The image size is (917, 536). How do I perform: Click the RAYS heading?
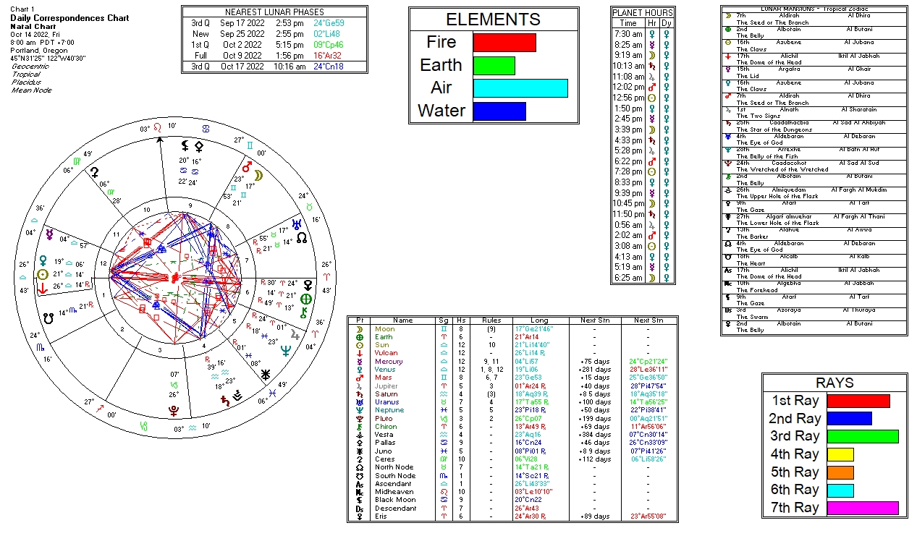[x=834, y=383]
